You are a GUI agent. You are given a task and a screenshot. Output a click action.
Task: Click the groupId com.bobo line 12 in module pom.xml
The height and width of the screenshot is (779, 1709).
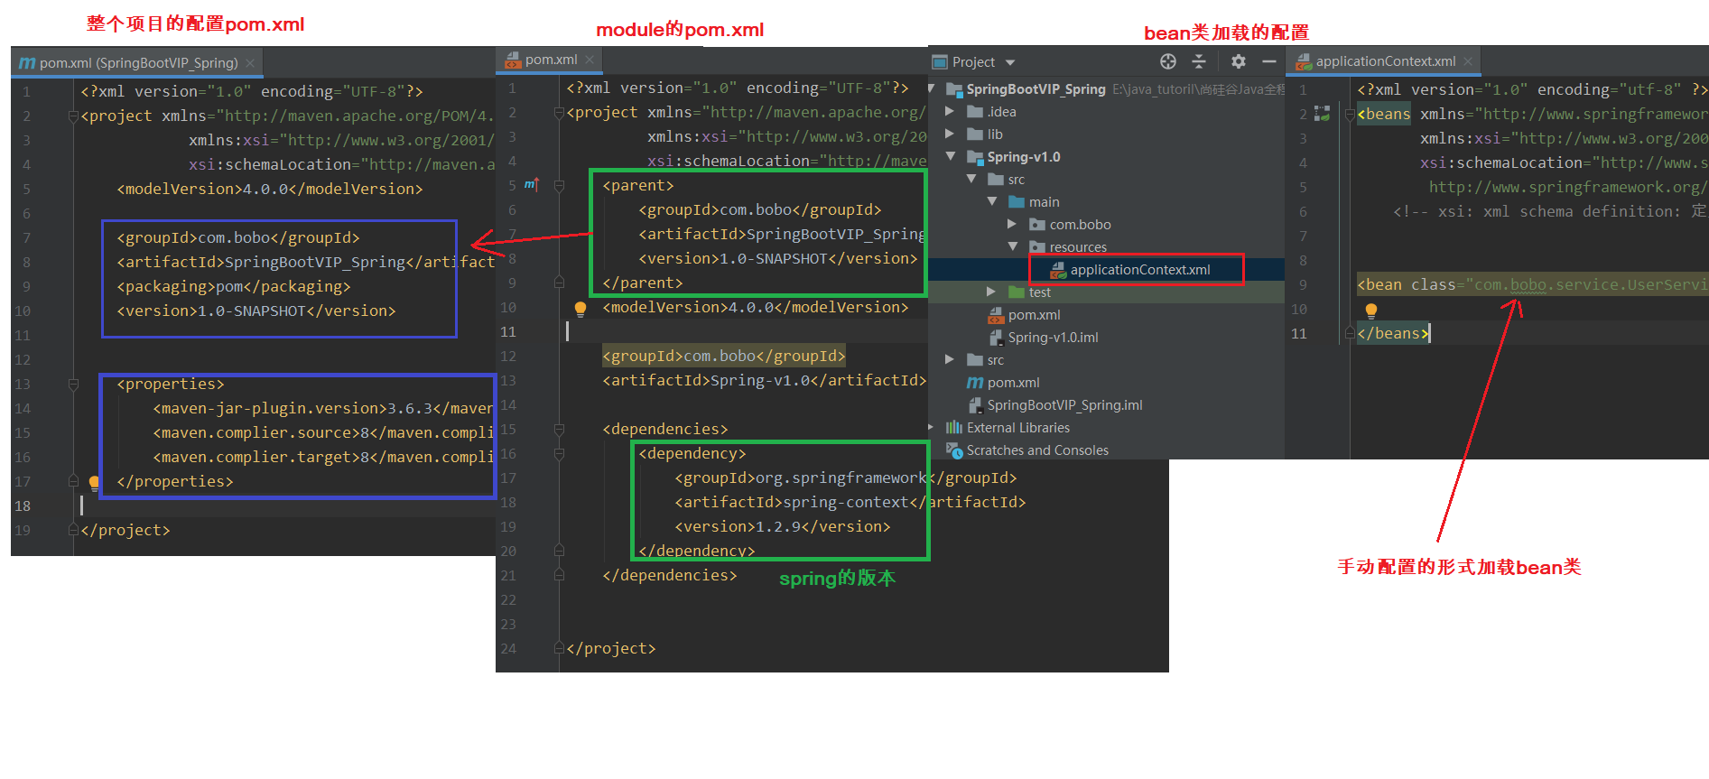click(x=724, y=356)
